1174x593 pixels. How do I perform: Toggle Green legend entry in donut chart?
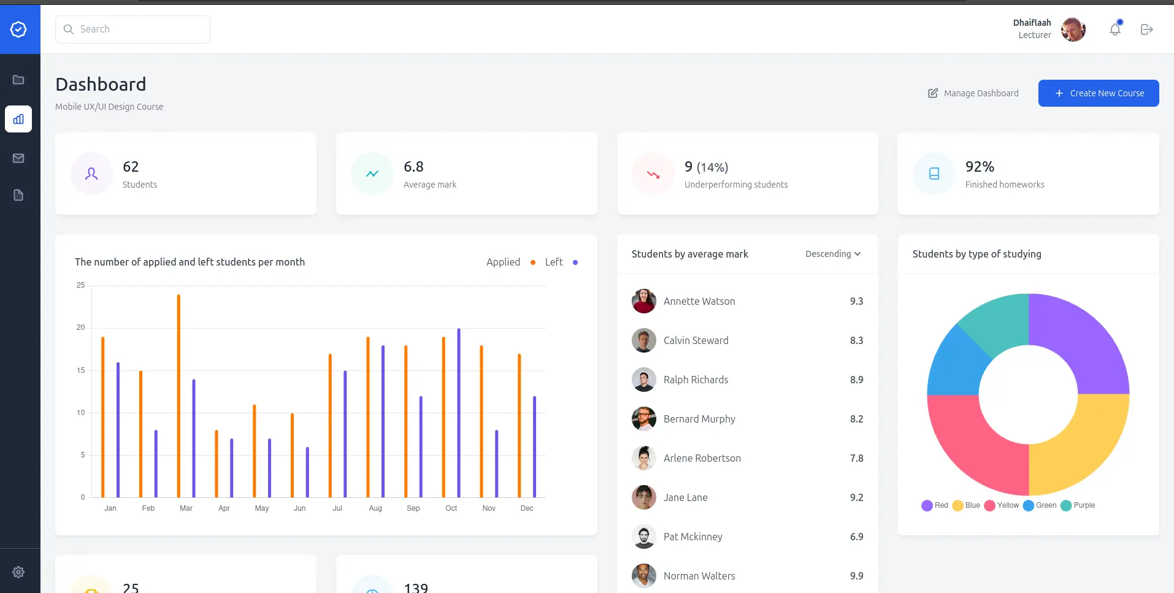tap(1040, 505)
